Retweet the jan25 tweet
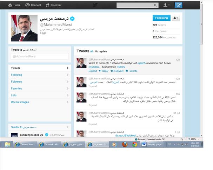The image size is (213, 170). (117, 71)
